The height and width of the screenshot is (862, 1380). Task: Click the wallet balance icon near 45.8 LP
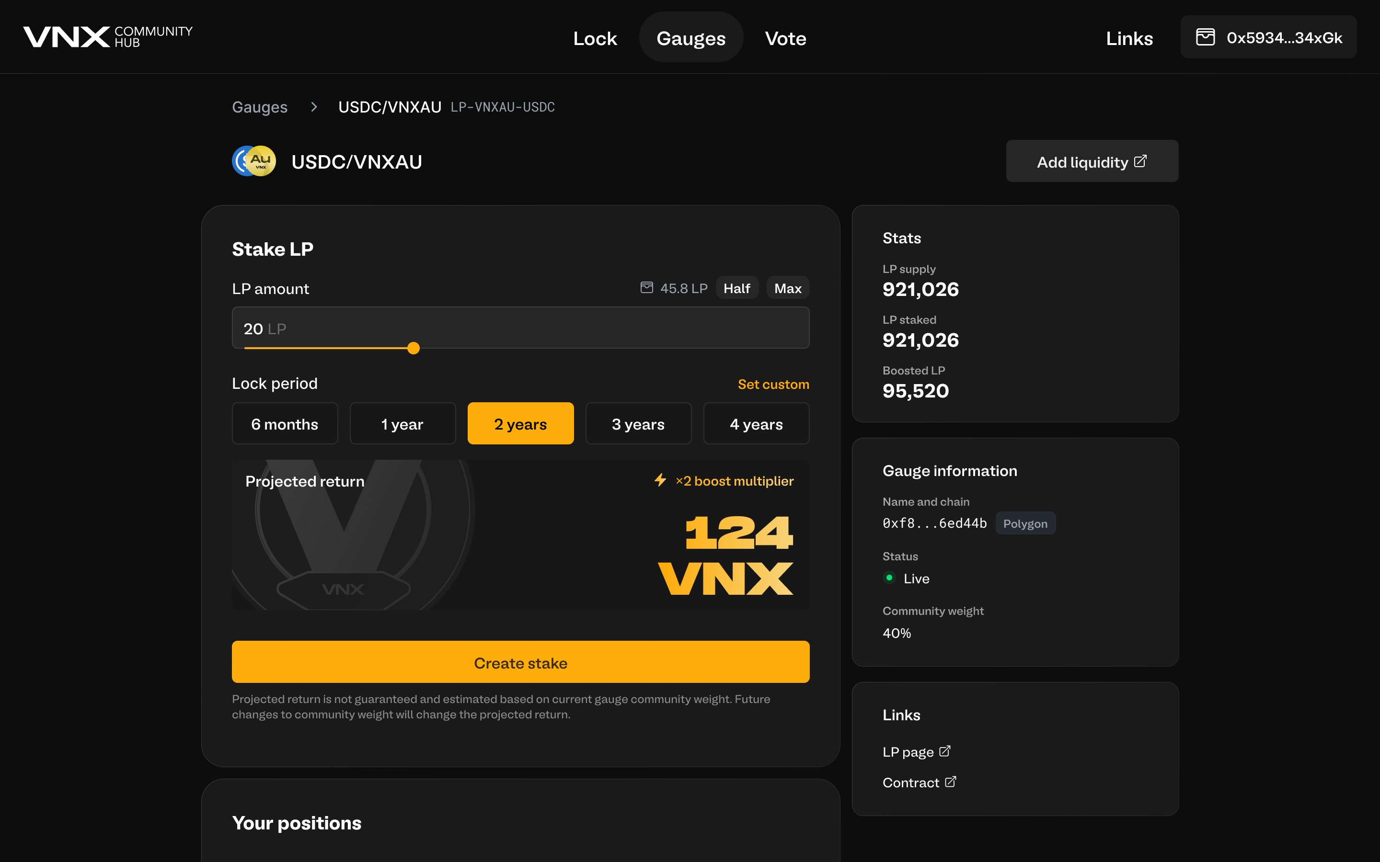[646, 287]
